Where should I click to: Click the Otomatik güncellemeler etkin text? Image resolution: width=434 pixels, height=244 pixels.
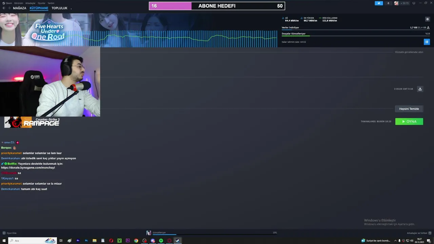pyautogui.click(x=409, y=52)
